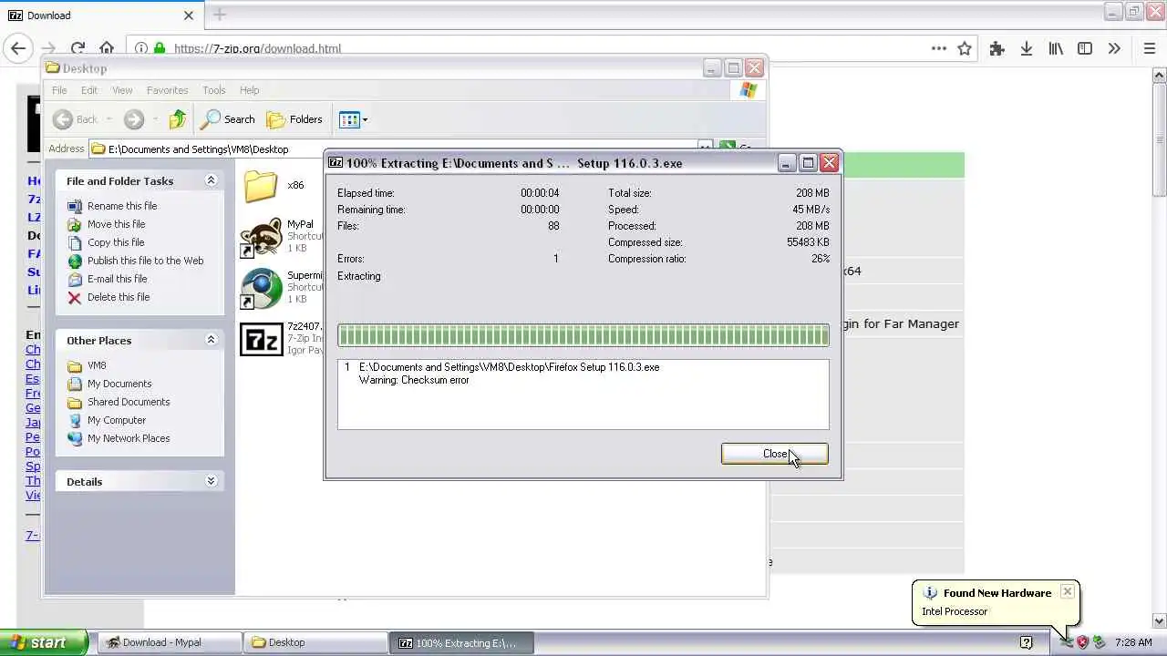
Task: Expand the Details panel
Action: [211, 481]
